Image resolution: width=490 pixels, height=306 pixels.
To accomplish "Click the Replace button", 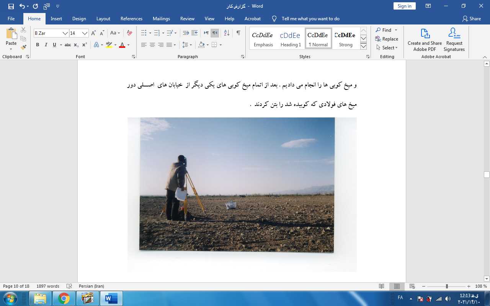I will coord(387,39).
